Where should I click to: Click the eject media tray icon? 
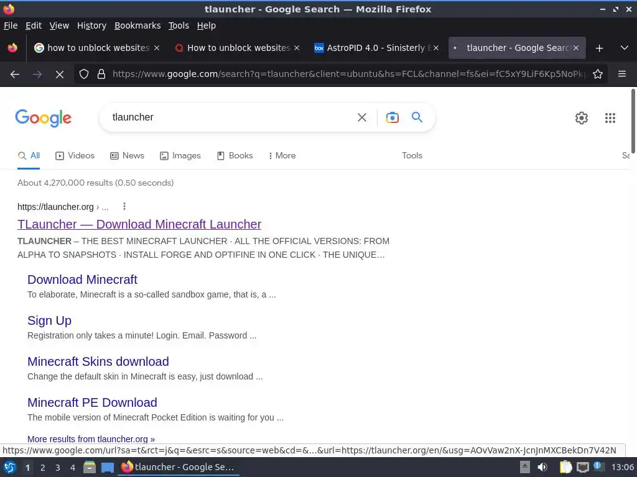pos(525,467)
